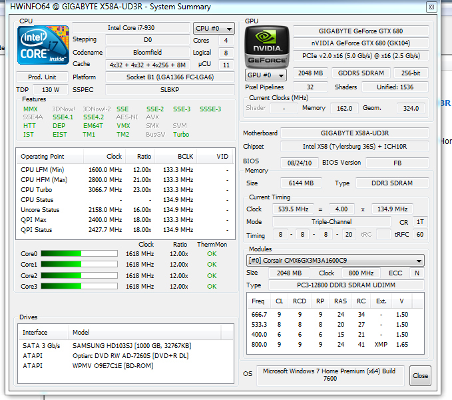Click the BIOS date 08/24/10 field

[x=300, y=163]
